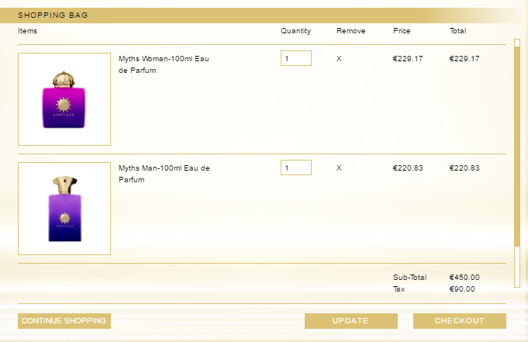Image resolution: width=528 pixels, height=342 pixels.
Task: Edit quantity field for Myths Woman
Action: click(296, 58)
